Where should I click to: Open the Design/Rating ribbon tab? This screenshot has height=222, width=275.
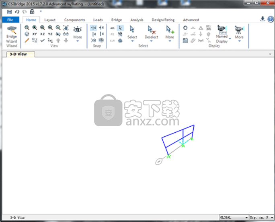[163, 20]
